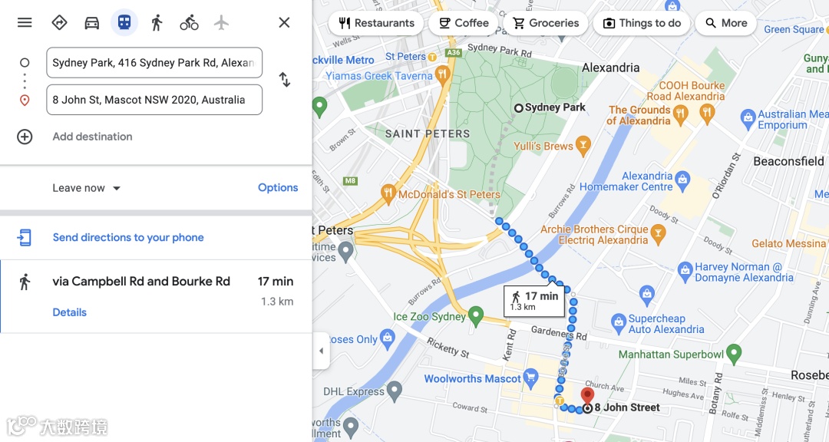This screenshot has width=829, height=442.
Task: Select the transit travel mode
Action: pyautogui.click(x=124, y=23)
